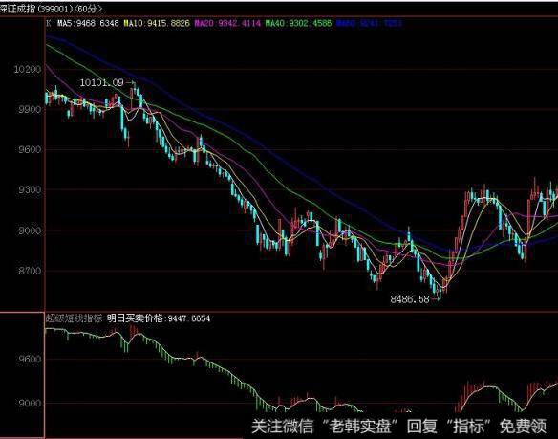Click the 10200 price axis label
This screenshot has height=439, width=558.
[27, 69]
